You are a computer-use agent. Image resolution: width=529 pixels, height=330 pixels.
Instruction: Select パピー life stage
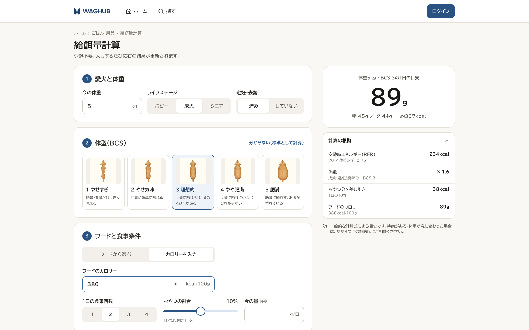tap(162, 106)
